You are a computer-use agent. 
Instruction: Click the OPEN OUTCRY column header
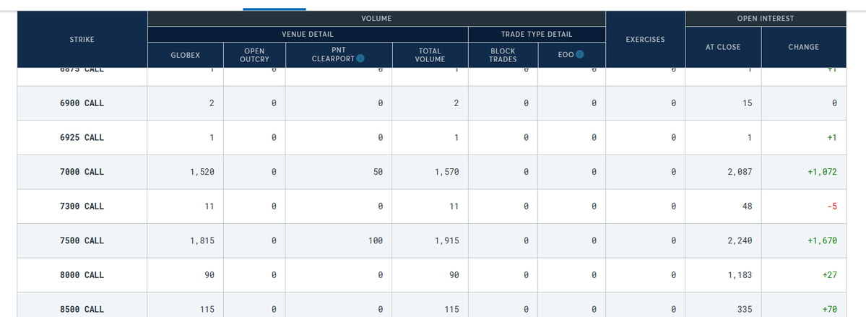(255, 55)
